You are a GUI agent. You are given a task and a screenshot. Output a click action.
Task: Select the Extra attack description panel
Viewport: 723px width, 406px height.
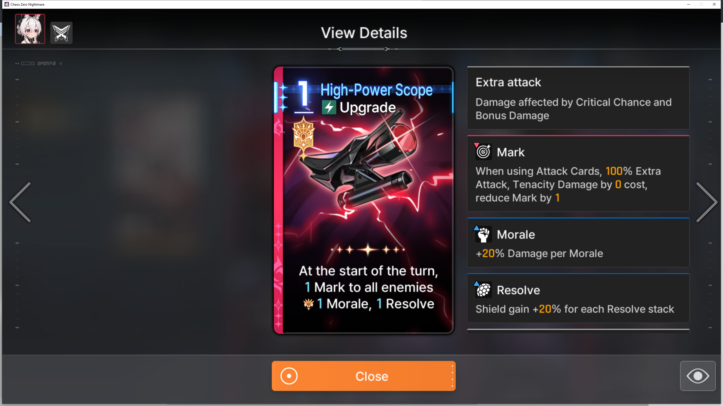(578, 98)
